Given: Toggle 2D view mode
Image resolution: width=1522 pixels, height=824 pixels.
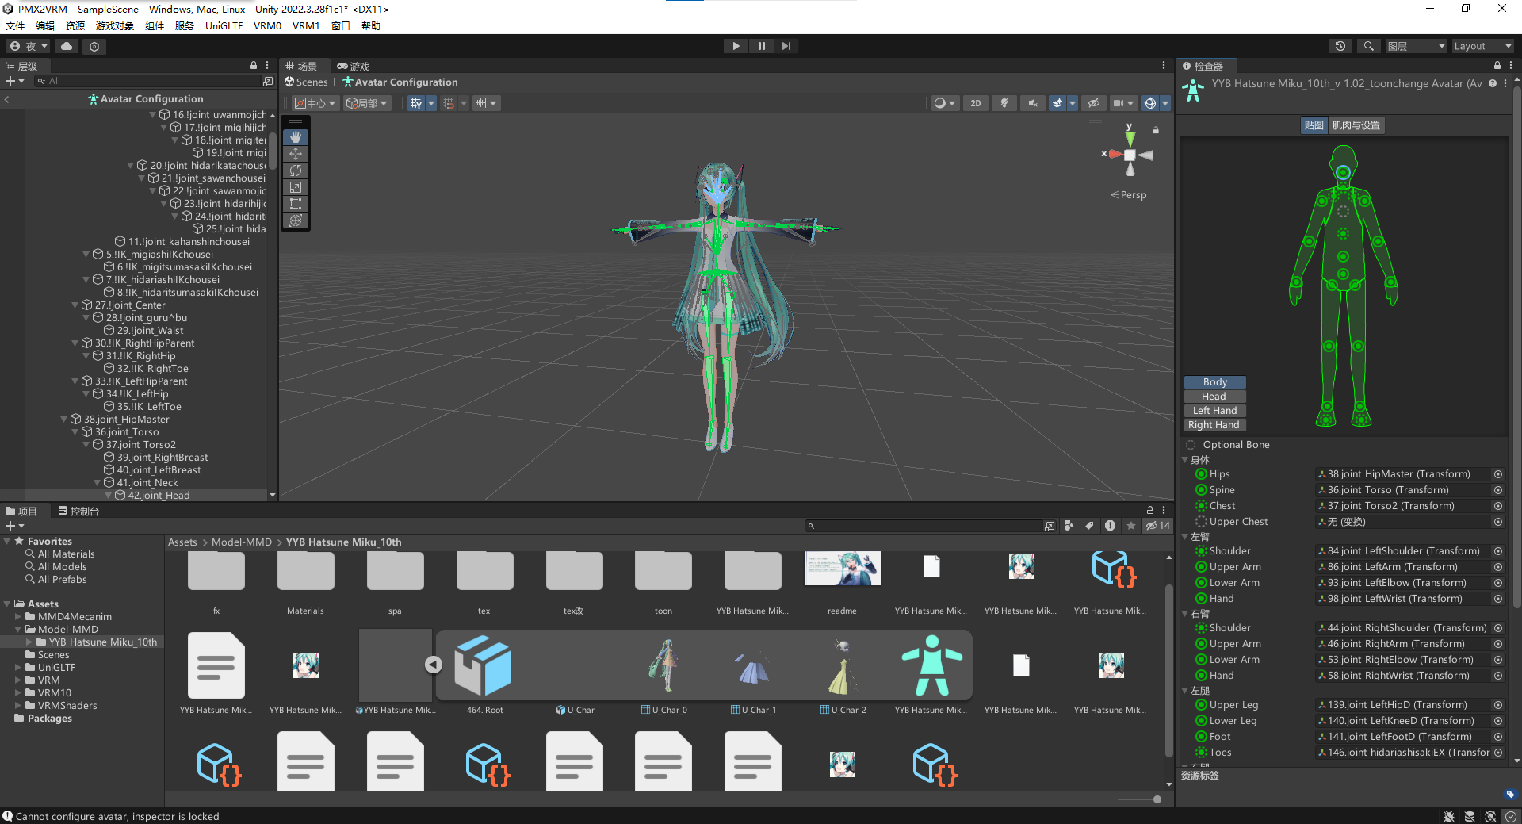Looking at the screenshot, I should point(976,103).
